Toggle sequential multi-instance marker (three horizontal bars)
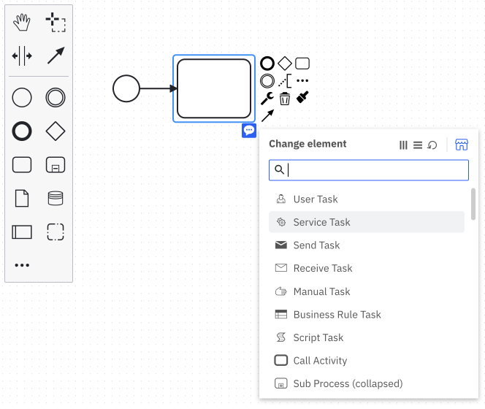The width and height of the screenshot is (485, 409). (418, 145)
